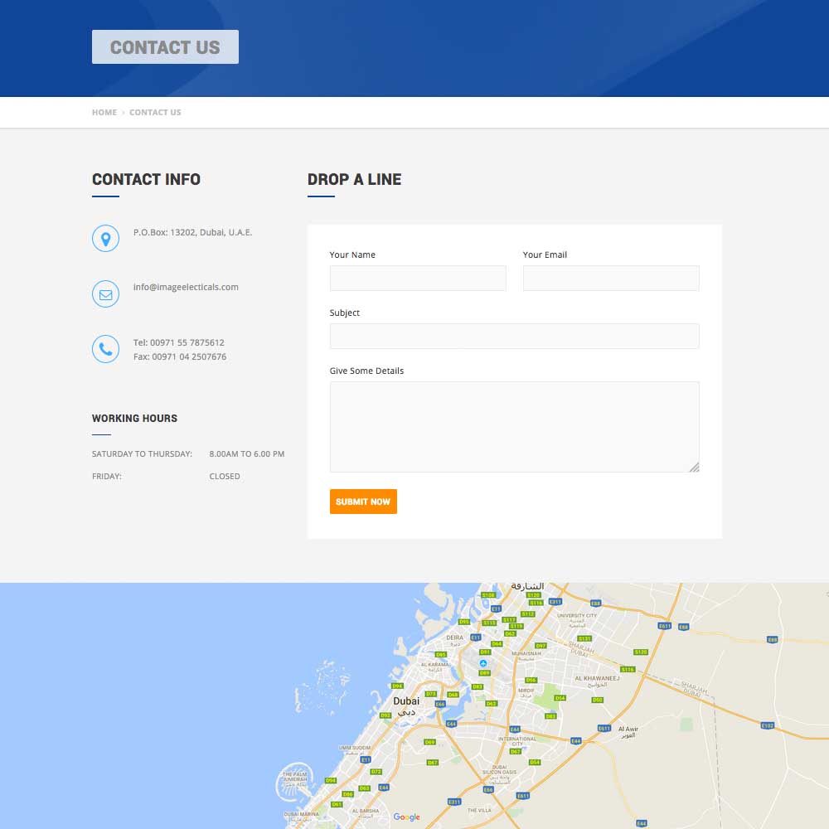Click the Palm Jumeirah on map
This screenshot has width=829, height=829.
[x=293, y=781]
